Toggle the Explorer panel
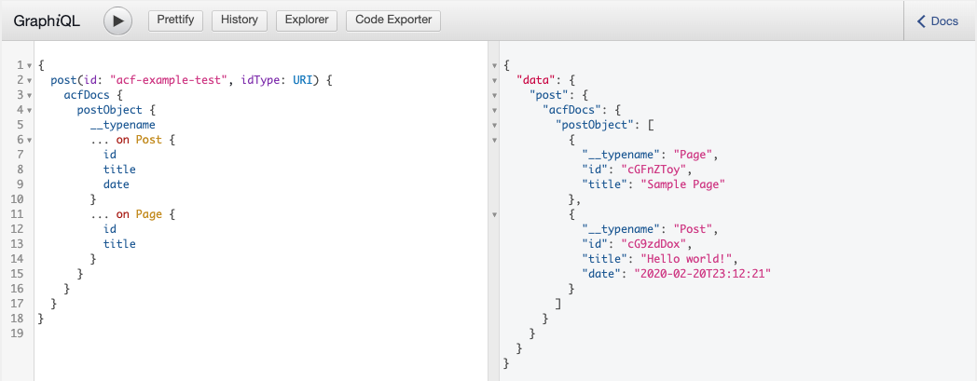Screen dimensions: 977x381 [x=307, y=20]
